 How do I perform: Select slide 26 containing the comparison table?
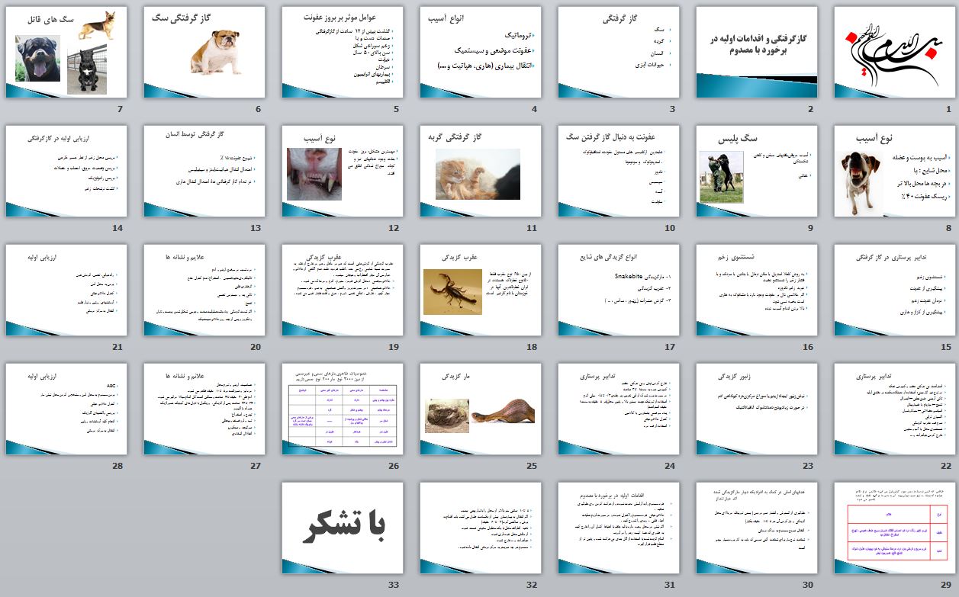(x=342, y=409)
